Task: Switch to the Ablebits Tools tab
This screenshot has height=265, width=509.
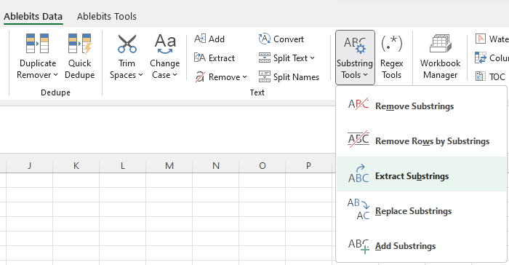Action: click(106, 16)
